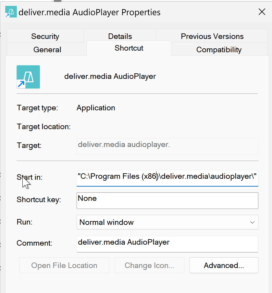
Task: Click the title bar deliver.media app icon
Action: point(11,12)
